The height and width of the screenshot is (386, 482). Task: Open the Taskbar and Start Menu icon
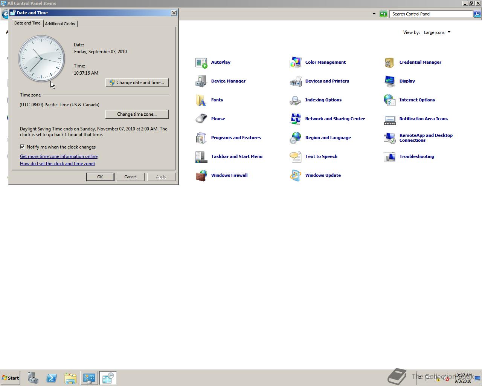[x=201, y=157]
